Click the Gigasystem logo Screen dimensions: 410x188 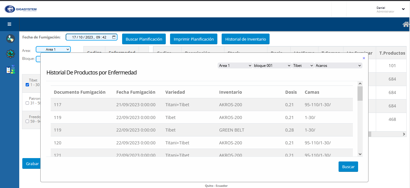21,9
